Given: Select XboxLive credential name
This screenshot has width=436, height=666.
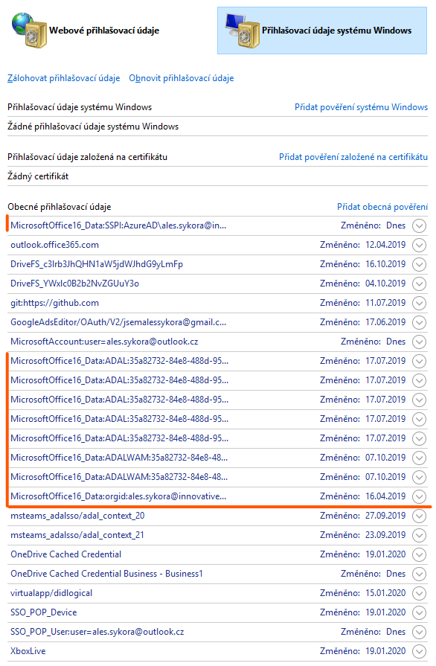Looking at the screenshot, I should (28, 651).
